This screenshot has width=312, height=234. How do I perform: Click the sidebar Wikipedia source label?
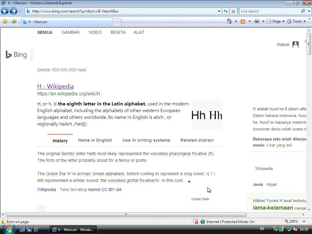[x=264, y=169]
